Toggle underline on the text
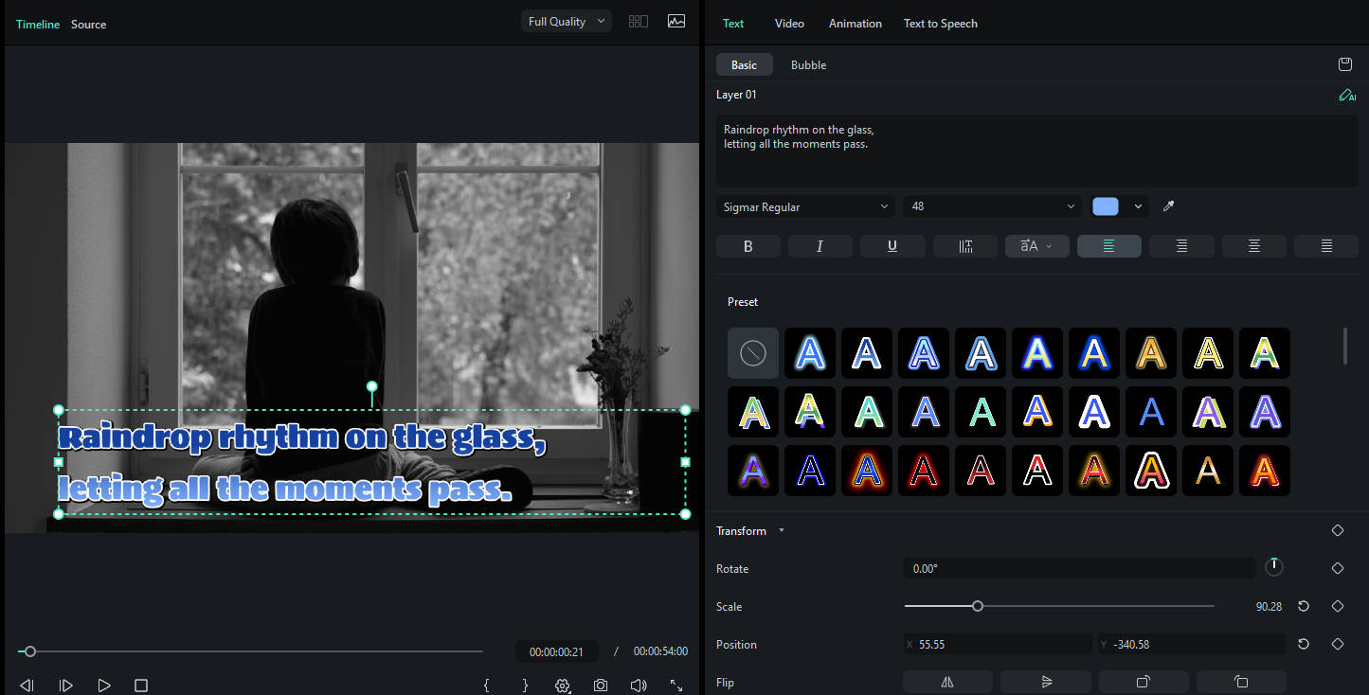 892,245
